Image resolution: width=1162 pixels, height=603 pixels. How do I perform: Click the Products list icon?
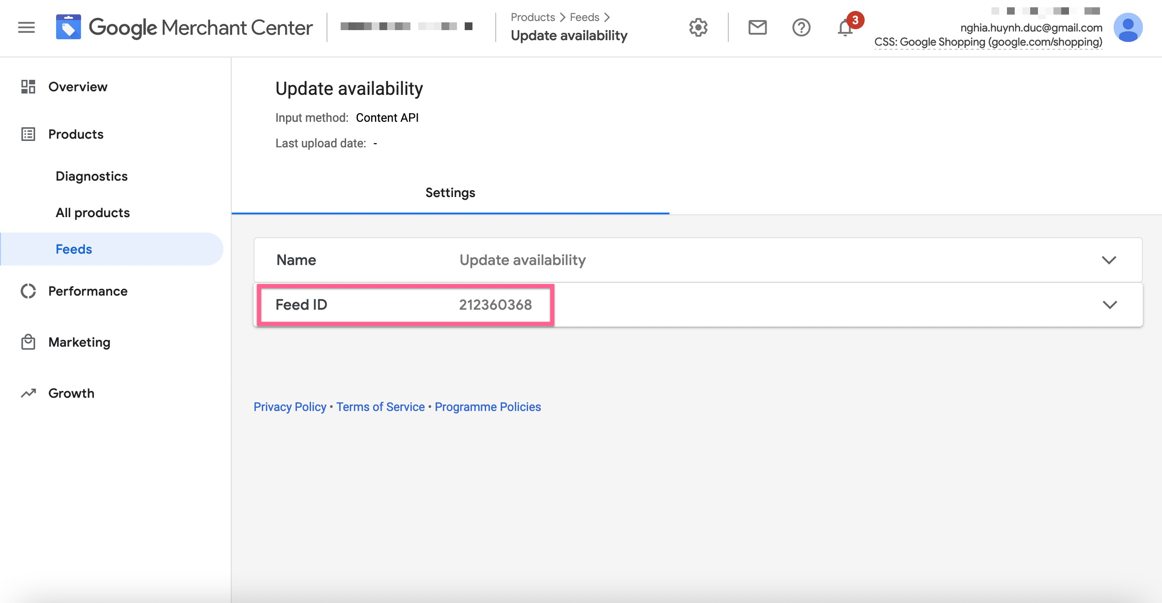pyautogui.click(x=28, y=134)
